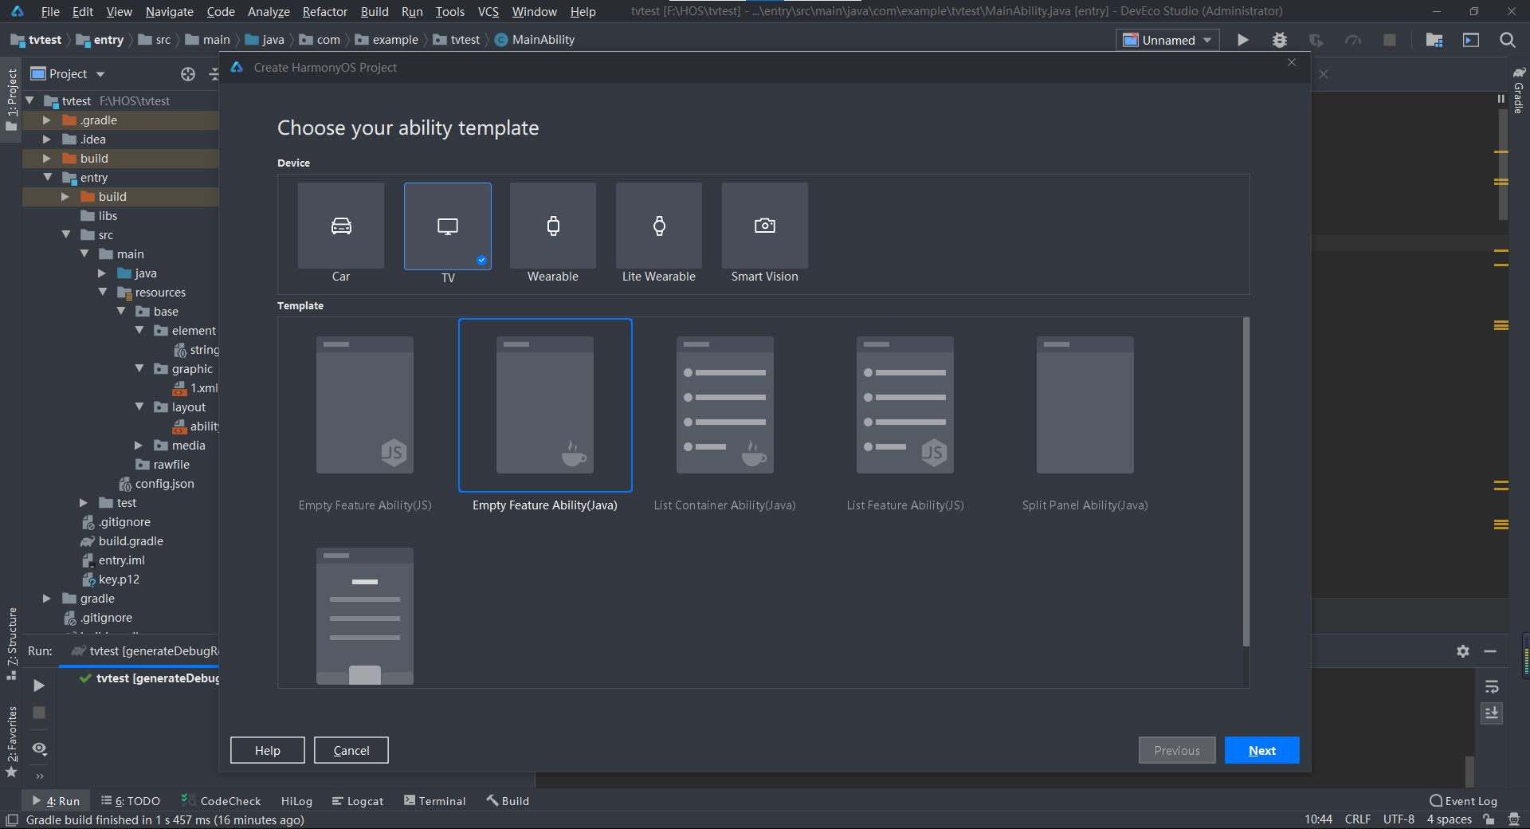
Task: Expand the java folder
Action: point(102,273)
